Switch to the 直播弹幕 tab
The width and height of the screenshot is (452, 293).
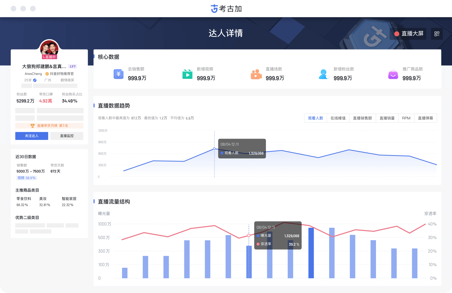click(425, 118)
